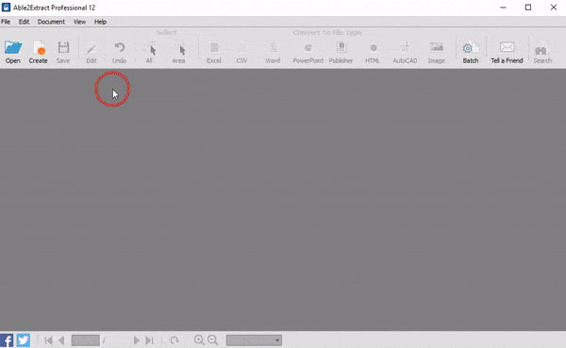Minimize the Able2Extract window
Image resolution: width=566 pixels, height=348 pixels.
(503, 8)
